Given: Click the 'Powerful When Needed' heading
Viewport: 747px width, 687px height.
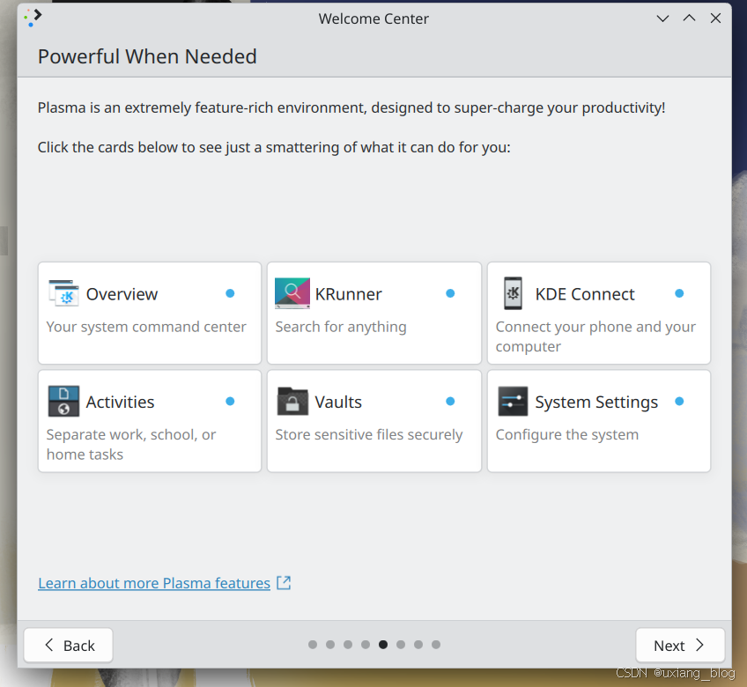Looking at the screenshot, I should [x=147, y=56].
